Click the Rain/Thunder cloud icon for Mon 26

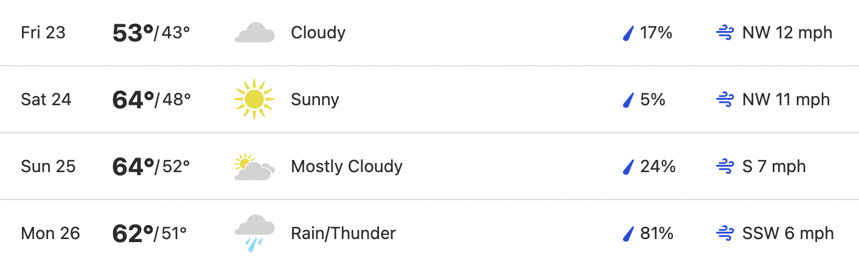point(254,233)
